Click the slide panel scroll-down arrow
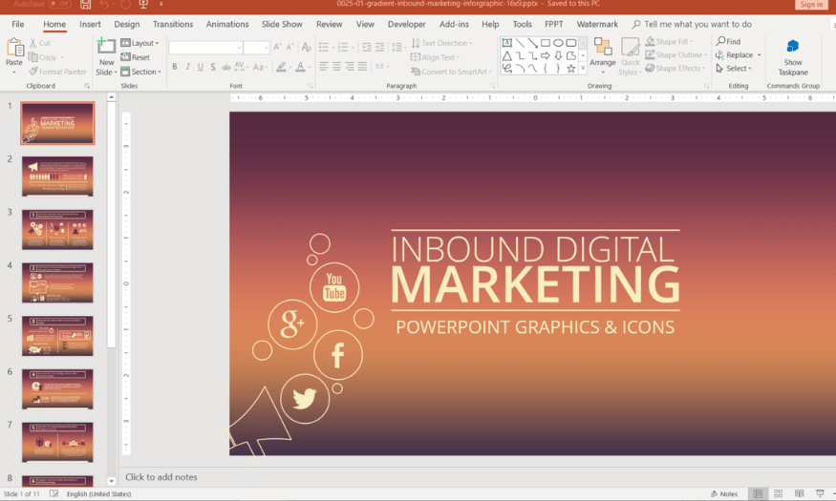 tap(111, 481)
